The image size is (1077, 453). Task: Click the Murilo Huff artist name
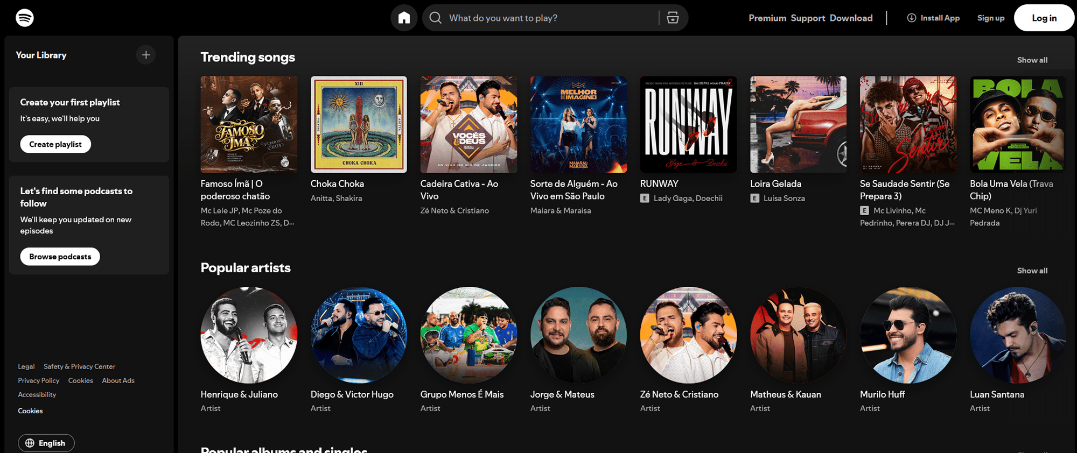tap(882, 394)
